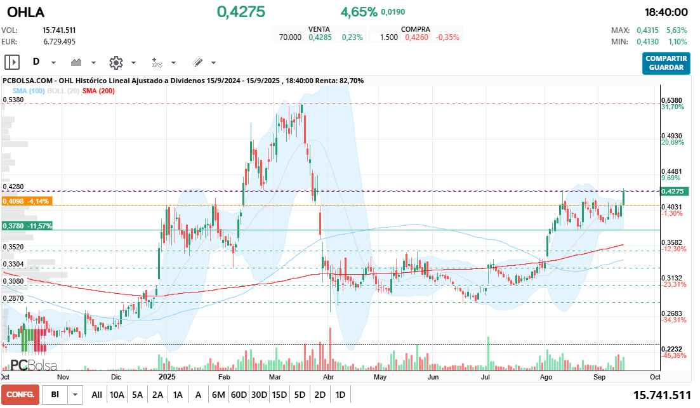Click the bottom-right volume figure 15.741.511
This screenshot has height=408, width=700.
coord(662,395)
